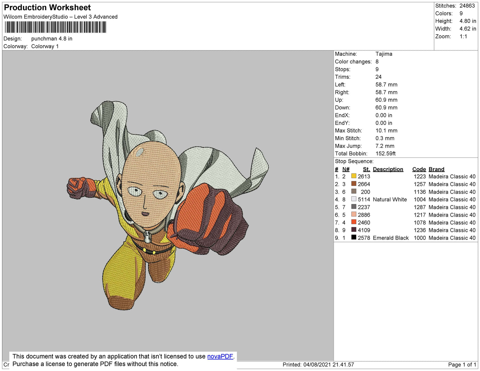The height and width of the screenshot is (371, 480).
Task: Click the 'Emerald Black' description text
Action: [x=391, y=238]
